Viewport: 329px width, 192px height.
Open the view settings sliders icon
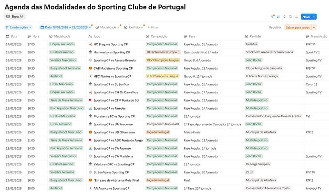pyautogui.click(x=296, y=17)
